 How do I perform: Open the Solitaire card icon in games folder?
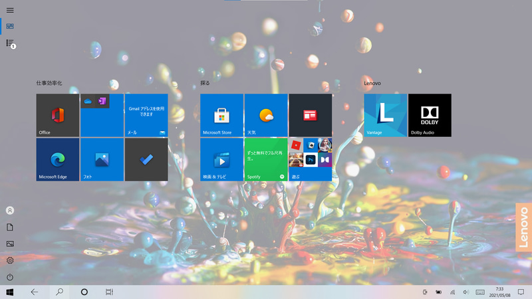[311, 145]
